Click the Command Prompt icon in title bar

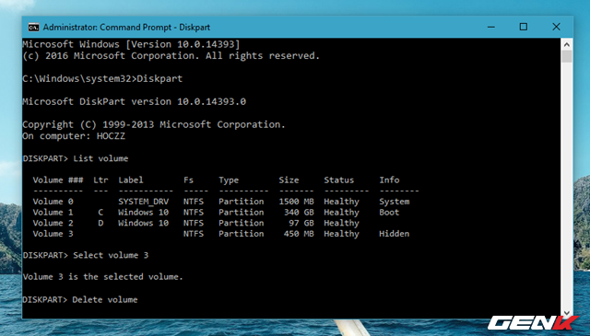[33, 27]
